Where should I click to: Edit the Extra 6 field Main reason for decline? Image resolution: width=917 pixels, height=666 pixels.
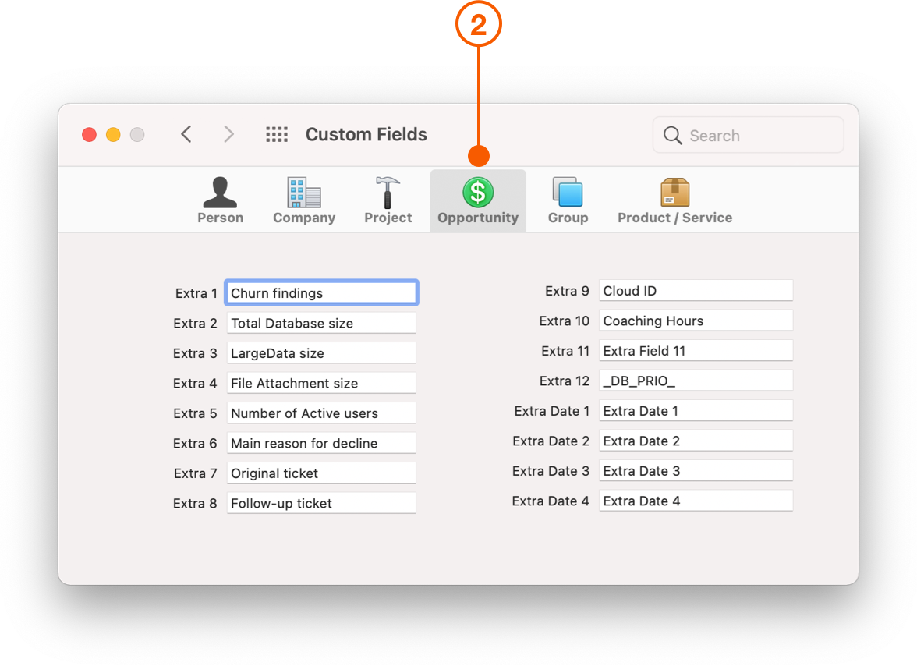pyautogui.click(x=321, y=443)
